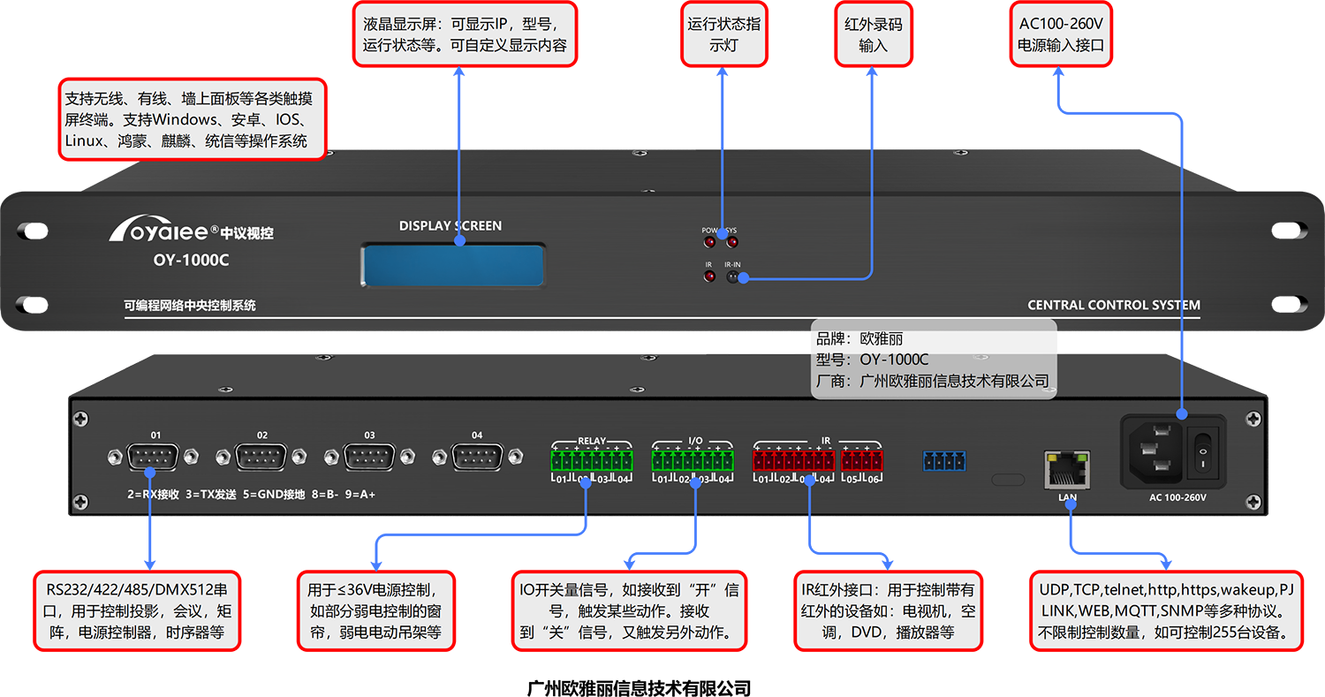Click the 厂商 manufacturer line
The width and height of the screenshot is (1325, 697).
point(933,382)
